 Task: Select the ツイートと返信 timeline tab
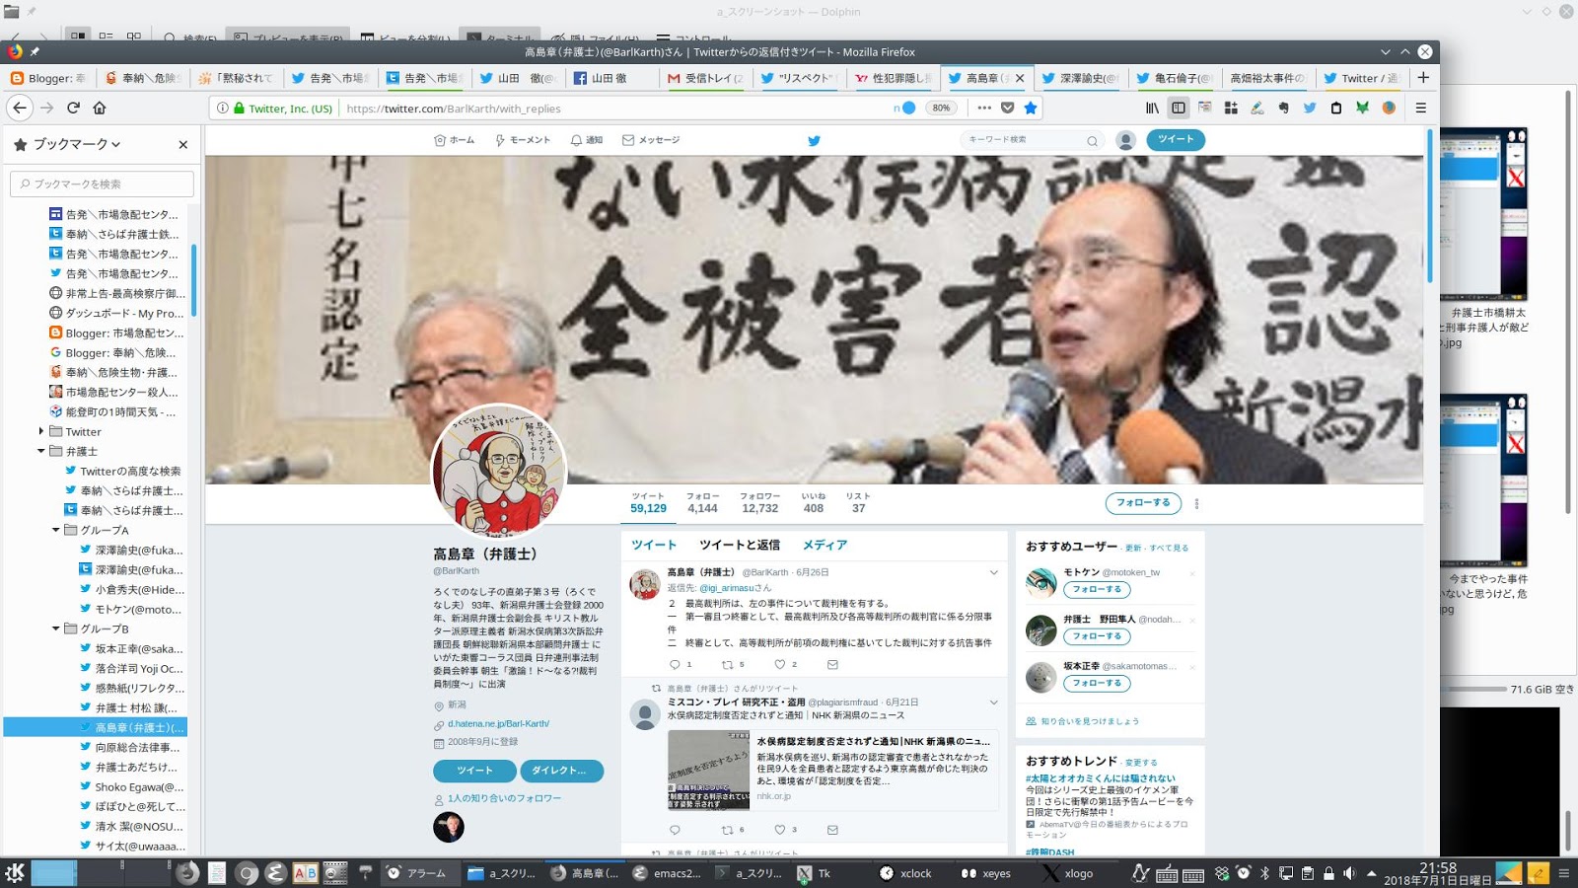740,545
